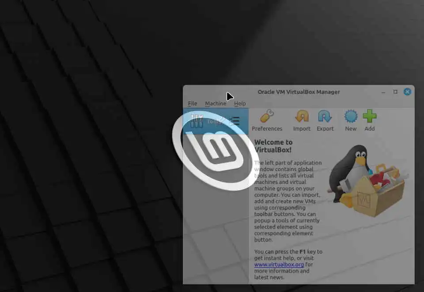The height and width of the screenshot is (292, 424).
Task: Create a New virtual machine
Action: (351, 120)
